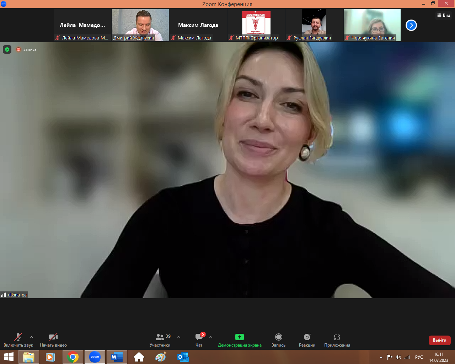Open the Реакции reactions menu
Viewport: 455px width, 364px height.
[307, 337]
